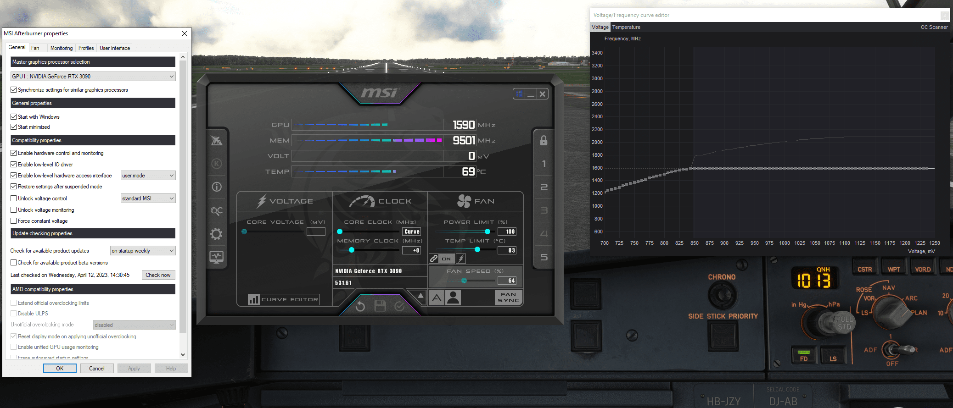Load profile slot 4
The height and width of the screenshot is (408, 953).
click(544, 234)
